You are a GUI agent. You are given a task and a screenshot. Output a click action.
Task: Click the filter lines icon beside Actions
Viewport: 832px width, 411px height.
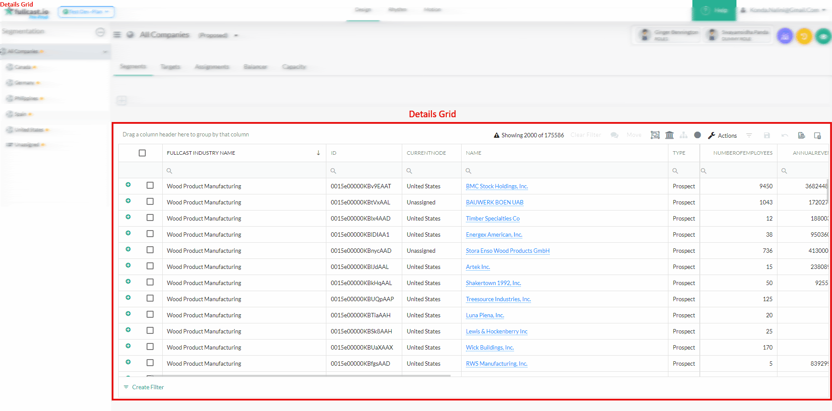coord(749,136)
